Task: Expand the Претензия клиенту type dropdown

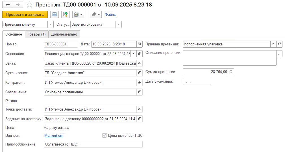Action: pyautogui.click(x=51, y=25)
